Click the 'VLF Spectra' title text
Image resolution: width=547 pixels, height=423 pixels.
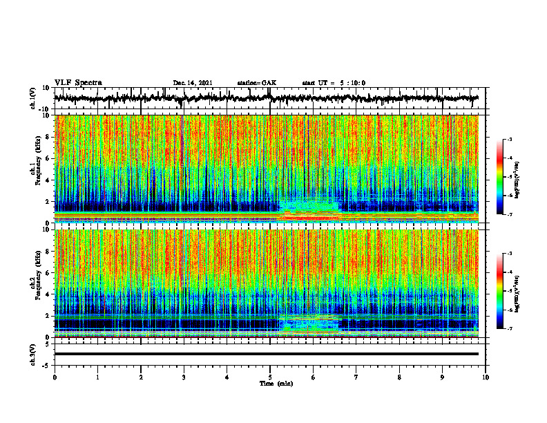pyautogui.click(x=78, y=83)
